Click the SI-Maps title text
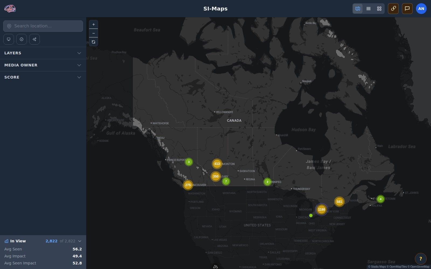The image size is (431, 269). tap(215, 9)
